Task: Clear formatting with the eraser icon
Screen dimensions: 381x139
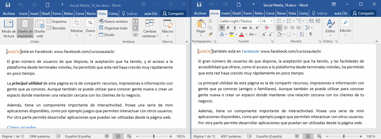Action: (x=266, y=28)
